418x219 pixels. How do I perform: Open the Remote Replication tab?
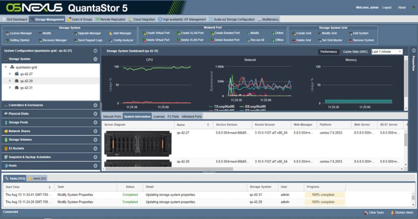click(110, 20)
